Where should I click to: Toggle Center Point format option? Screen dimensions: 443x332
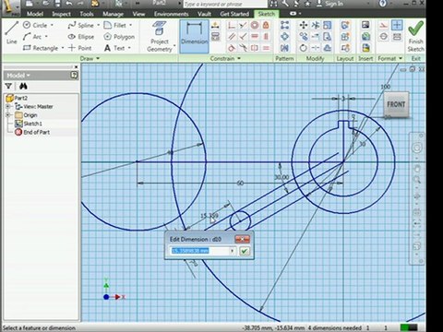point(397,25)
